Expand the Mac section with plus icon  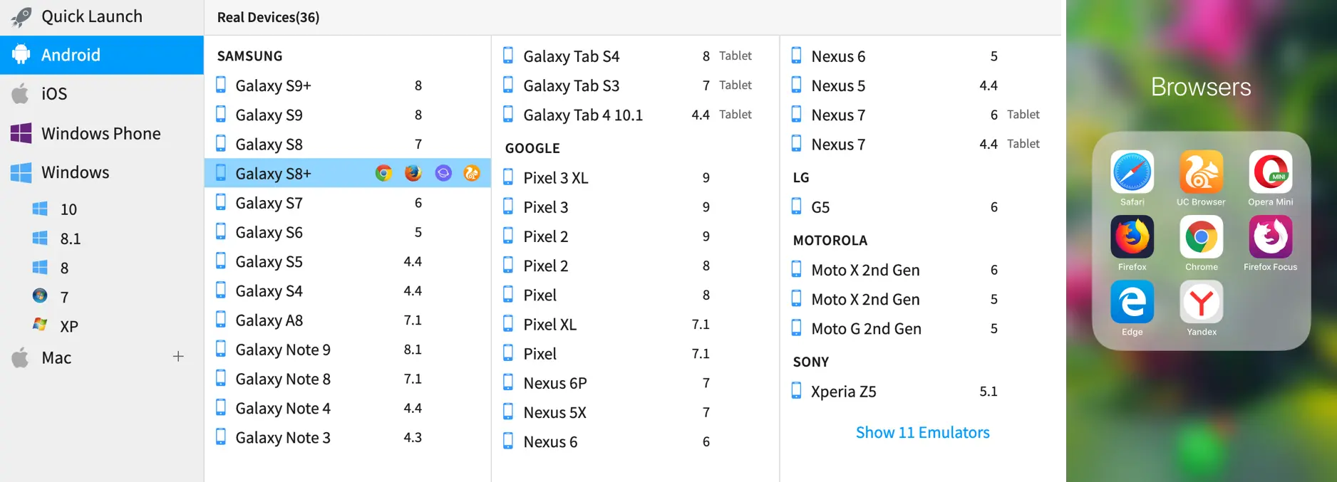pos(178,357)
